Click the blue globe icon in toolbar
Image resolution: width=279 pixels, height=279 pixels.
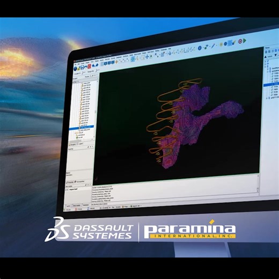[75, 69]
